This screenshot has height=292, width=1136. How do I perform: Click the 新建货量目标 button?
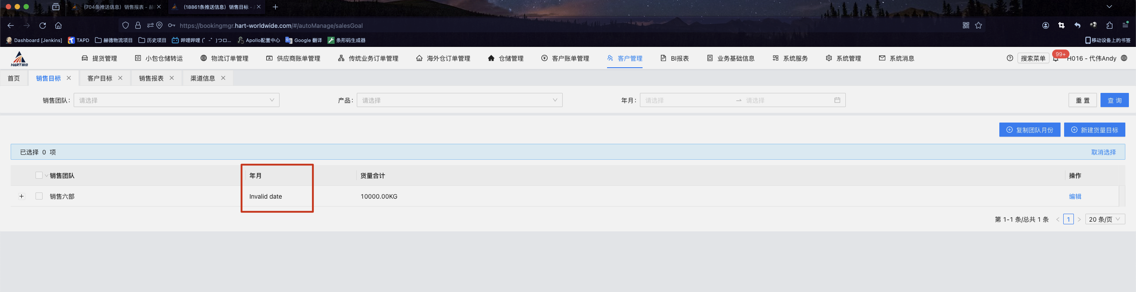pyautogui.click(x=1094, y=130)
